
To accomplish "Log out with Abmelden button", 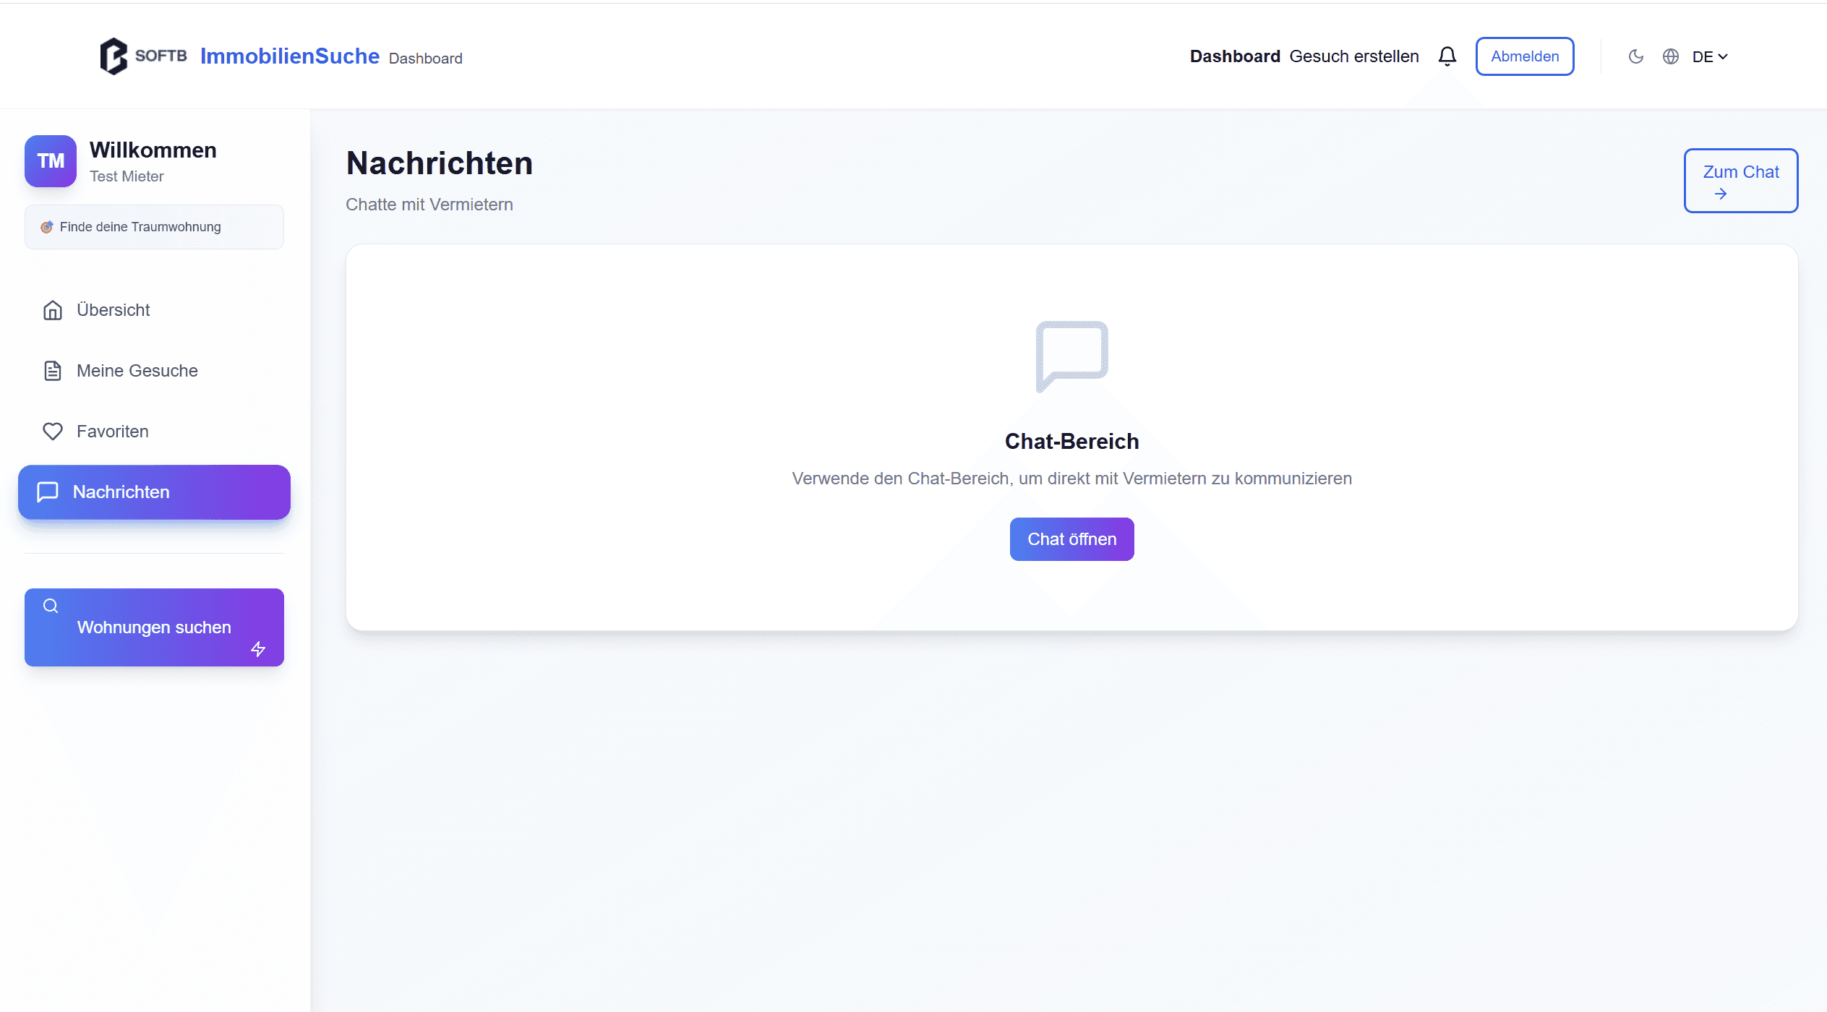I will (1524, 56).
